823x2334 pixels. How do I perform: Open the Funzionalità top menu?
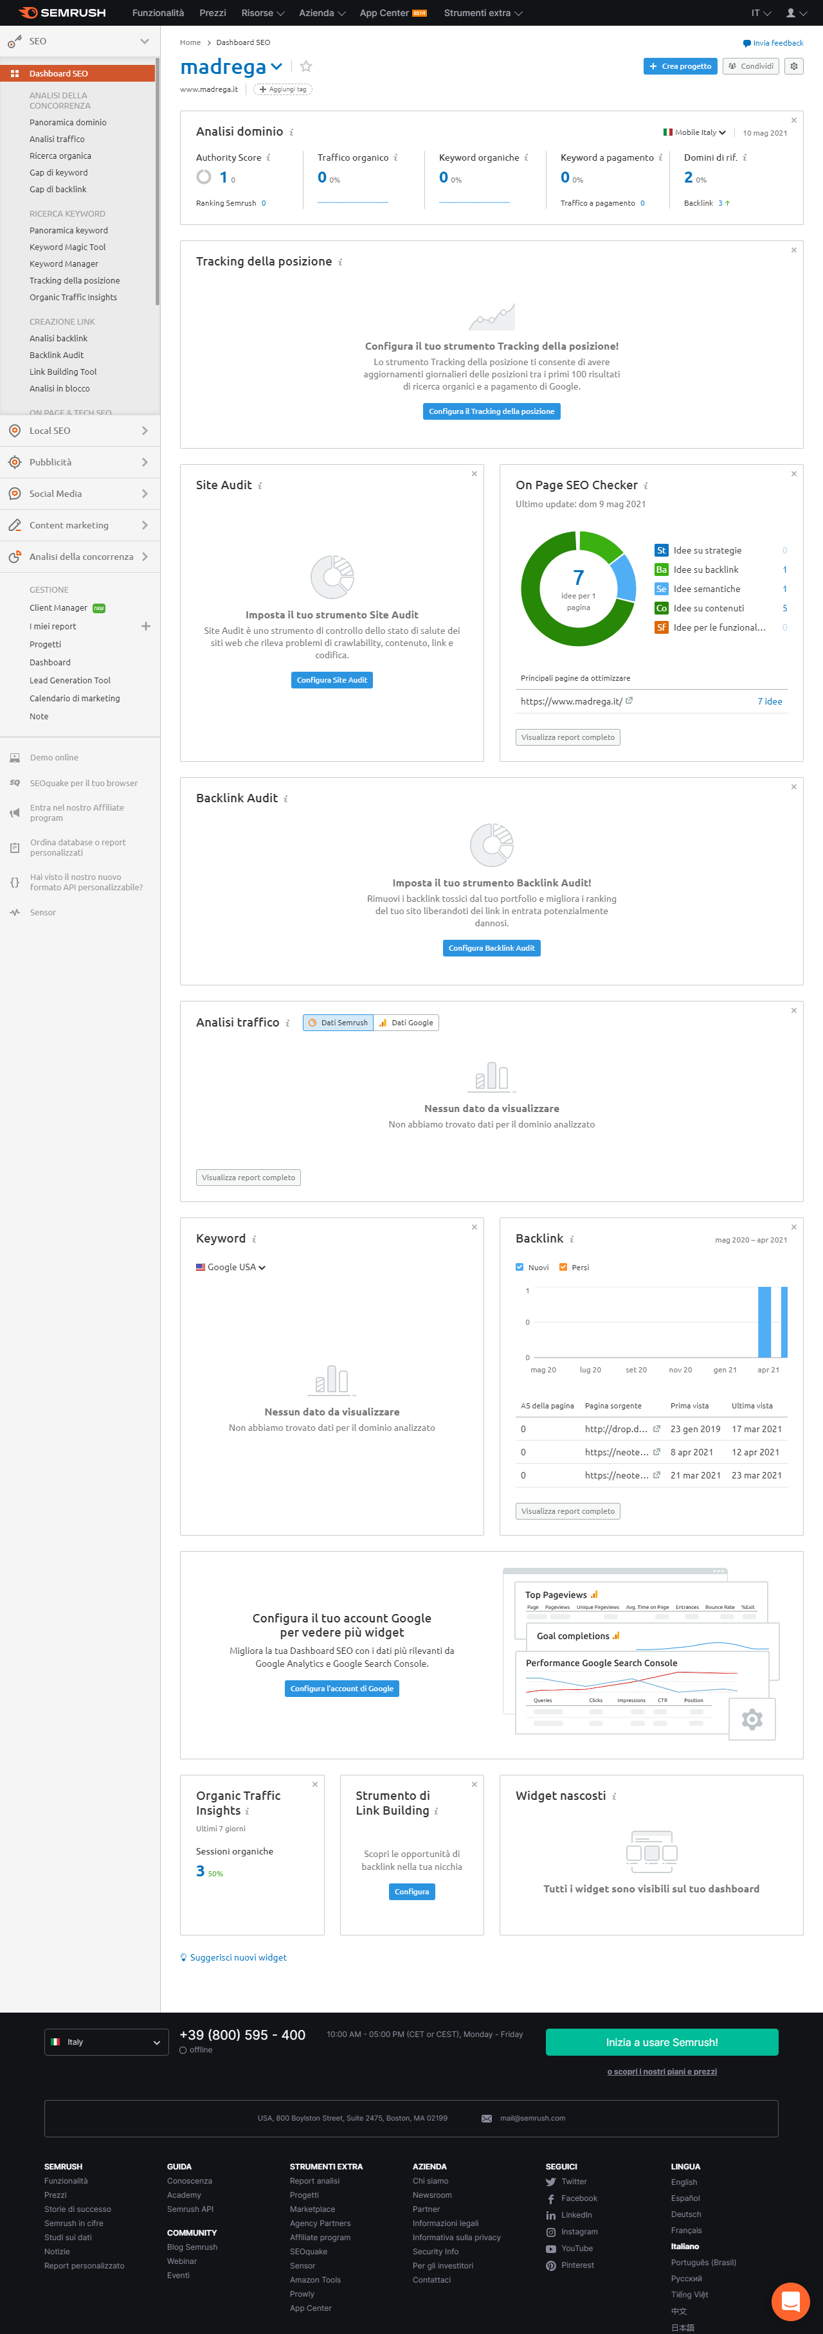(158, 13)
